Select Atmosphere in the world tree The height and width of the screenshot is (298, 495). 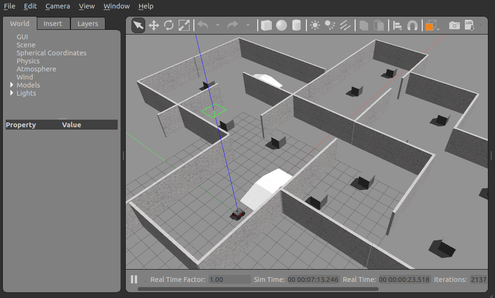click(36, 69)
